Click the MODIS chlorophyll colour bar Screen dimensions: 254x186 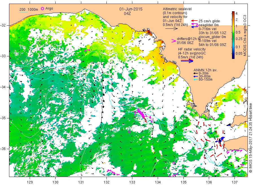pos(233,35)
